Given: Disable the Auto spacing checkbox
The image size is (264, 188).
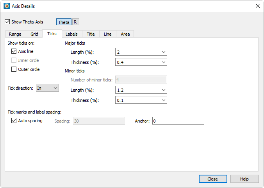Looking at the screenshot, I should coord(14,121).
